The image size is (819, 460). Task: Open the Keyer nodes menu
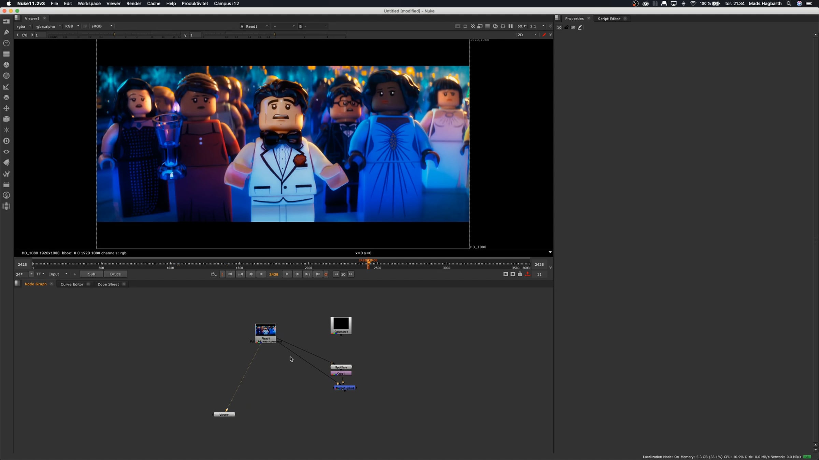tap(6, 87)
